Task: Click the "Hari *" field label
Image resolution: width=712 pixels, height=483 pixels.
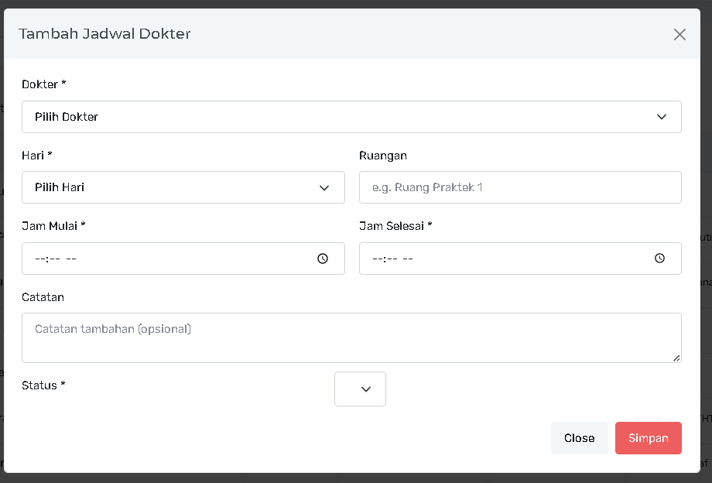Action: (x=37, y=156)
